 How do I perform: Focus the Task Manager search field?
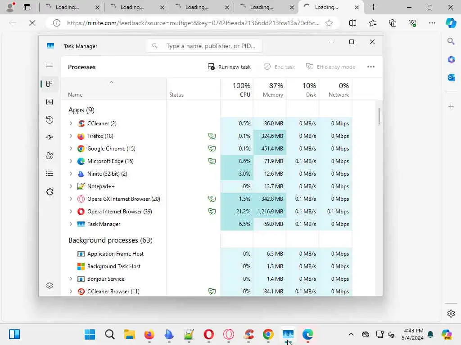[x=204, y=46]
